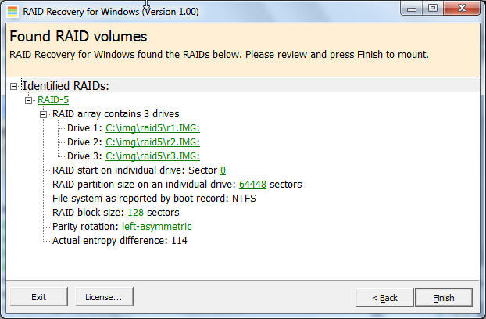Select Actual entropy difference: 114 row
This screenshot has height=319, width=486.
point(120,241)
